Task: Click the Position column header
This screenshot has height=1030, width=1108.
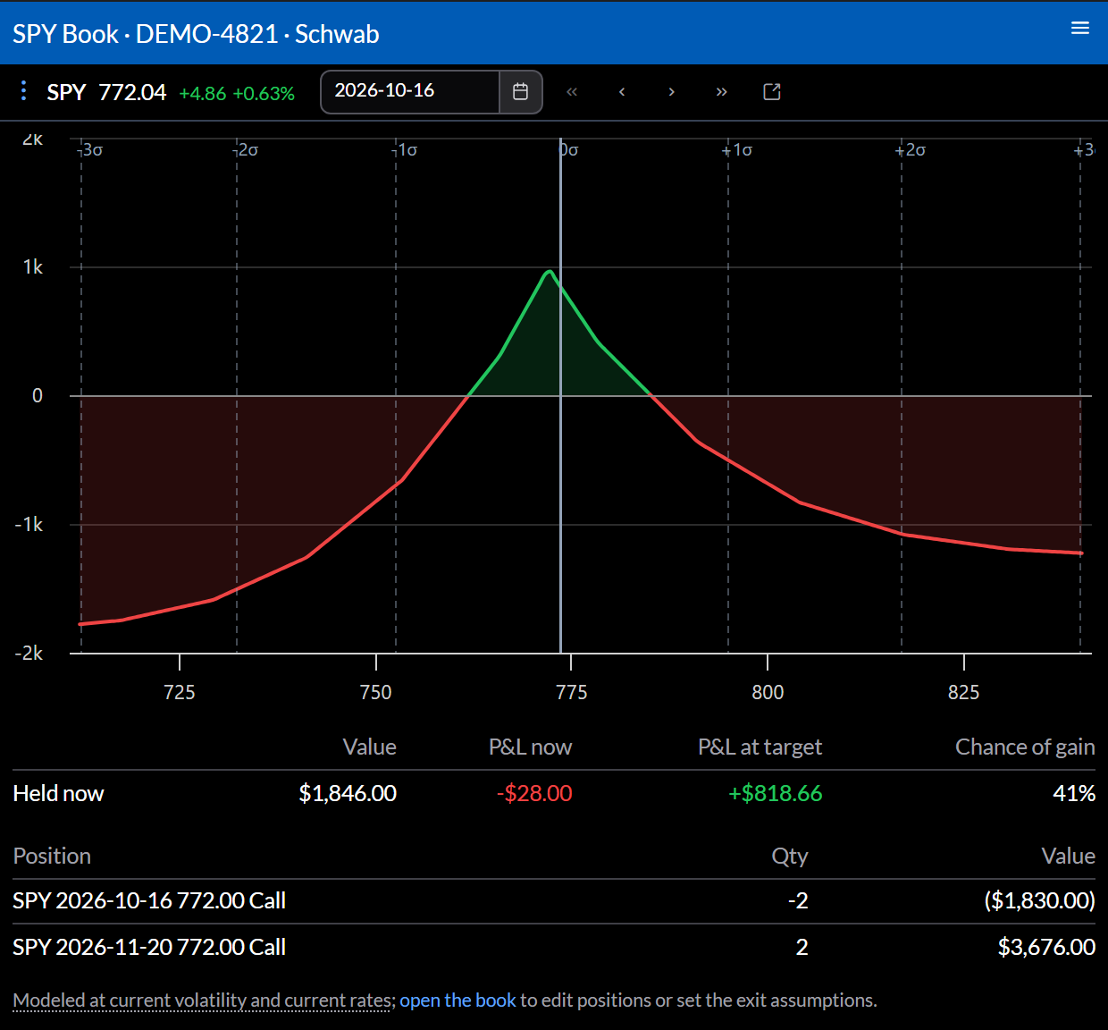Action: coord(52,857)
